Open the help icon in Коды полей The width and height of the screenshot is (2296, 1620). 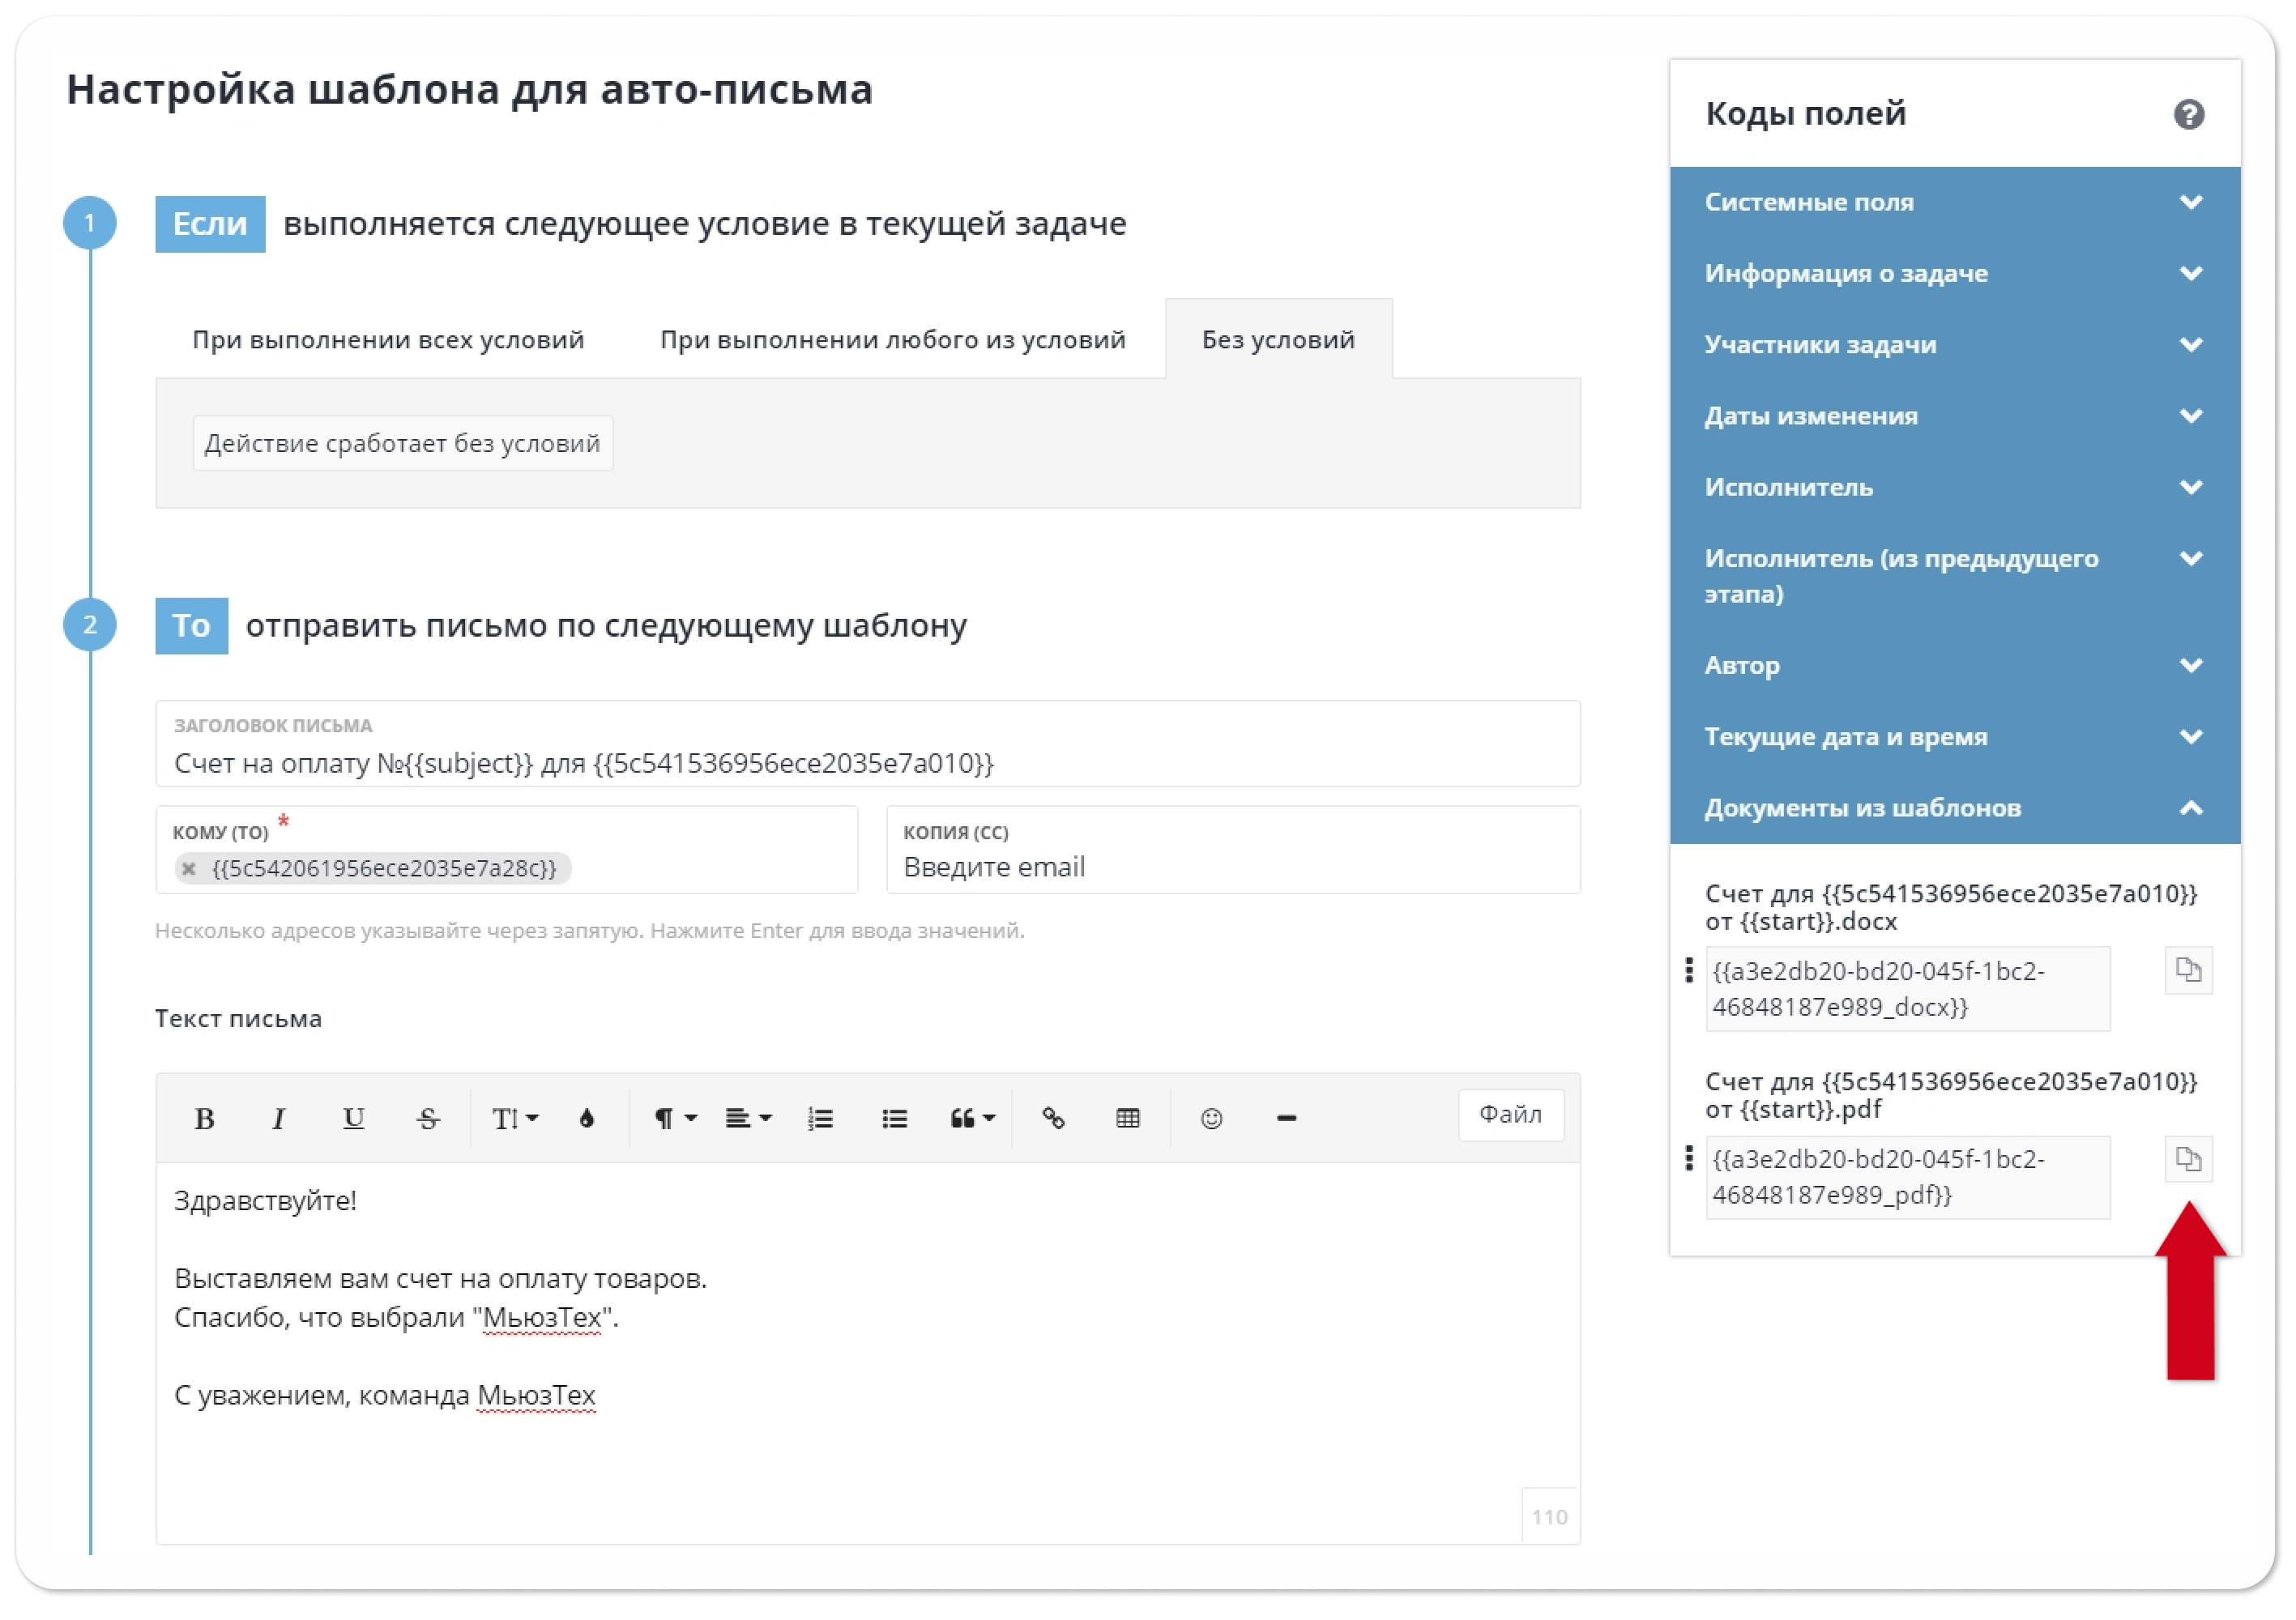(x=2188, y=114)
